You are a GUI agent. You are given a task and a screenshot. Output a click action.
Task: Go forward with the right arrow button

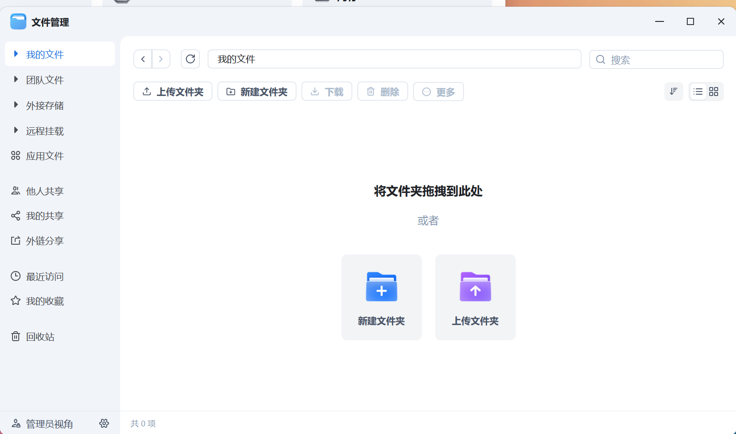coord(161,59)
